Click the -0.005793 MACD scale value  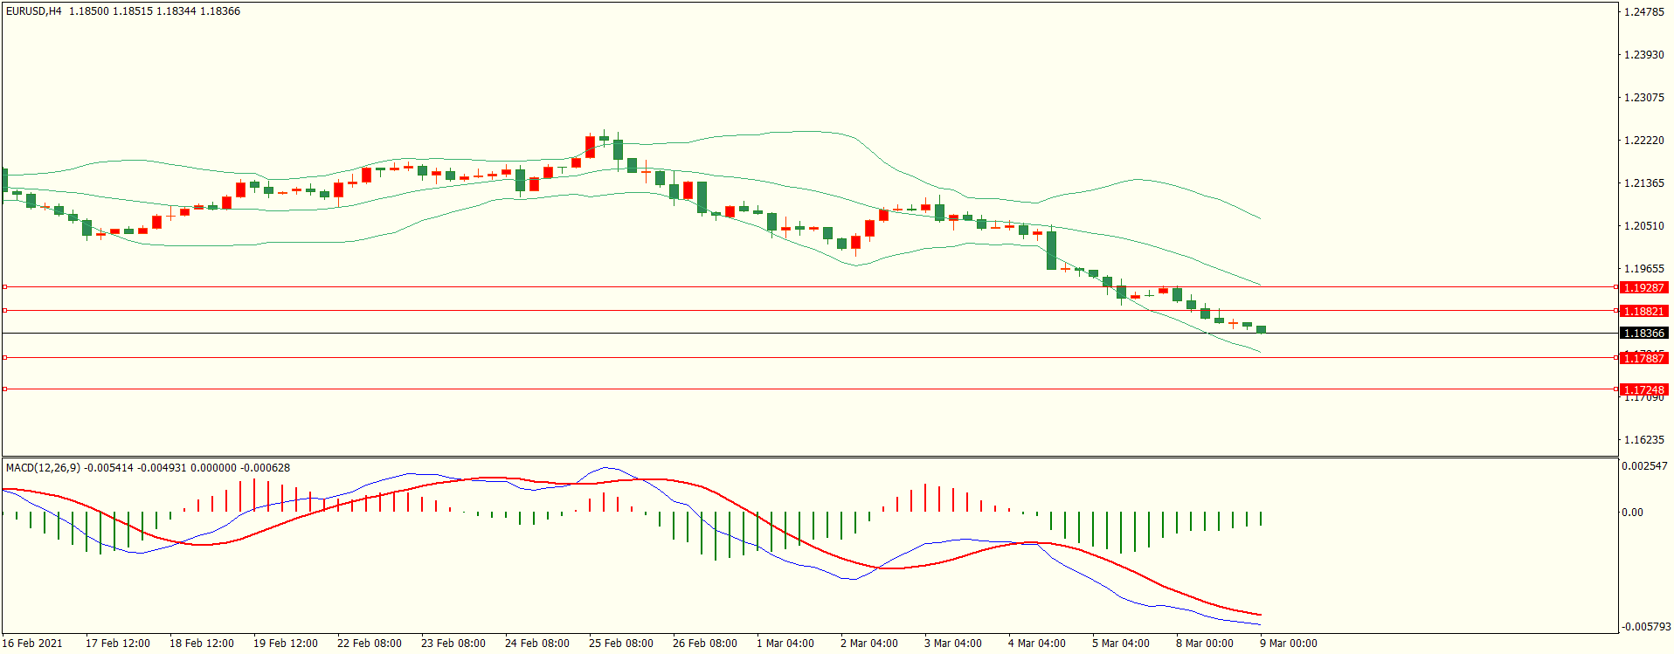pos(1646,627)
